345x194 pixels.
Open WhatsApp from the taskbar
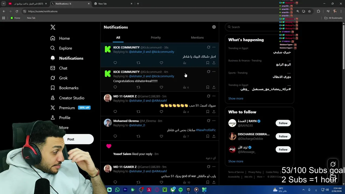coord(117,190)
